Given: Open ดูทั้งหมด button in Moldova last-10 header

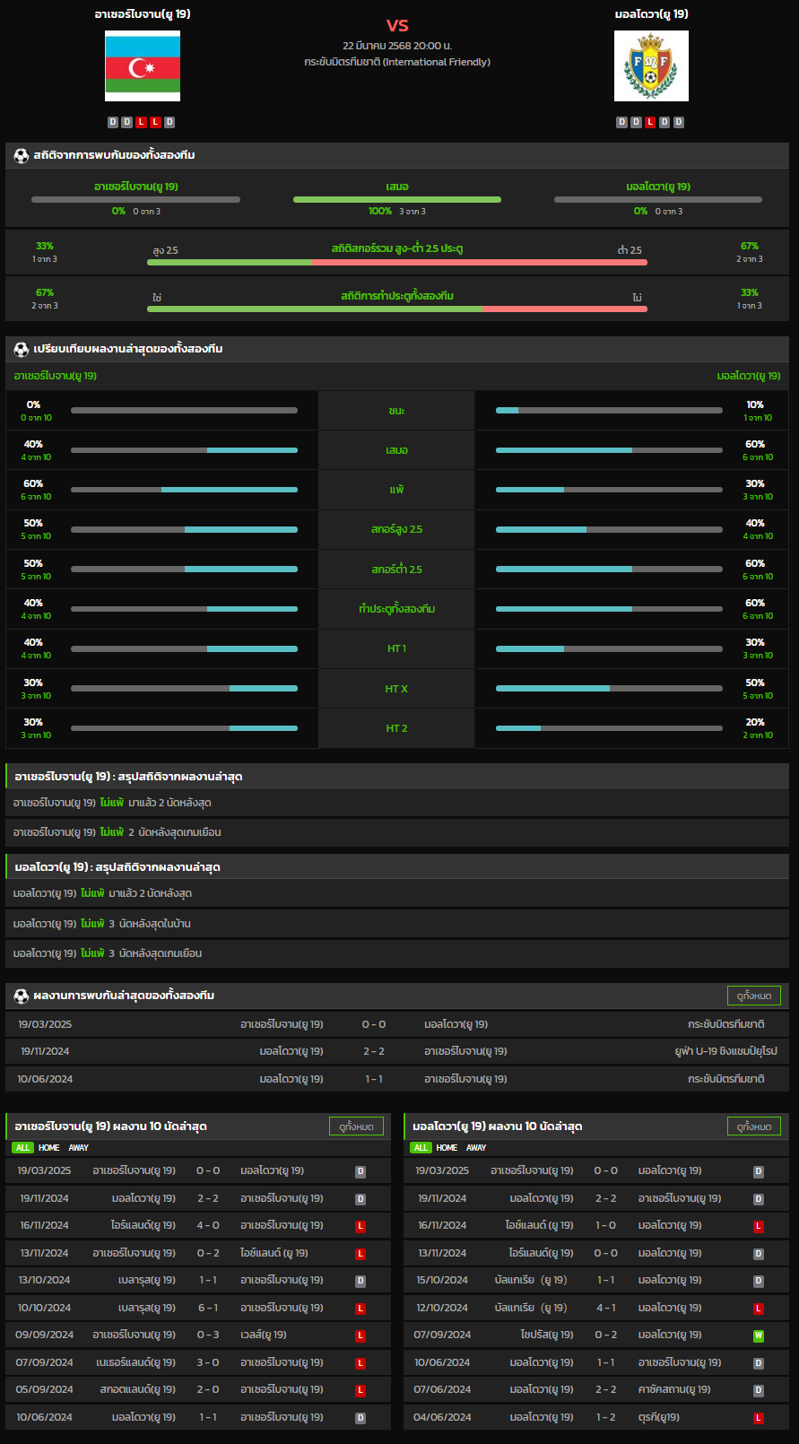Looking at the screenshot, I should pyautogui.click(x=754, y=1126).
